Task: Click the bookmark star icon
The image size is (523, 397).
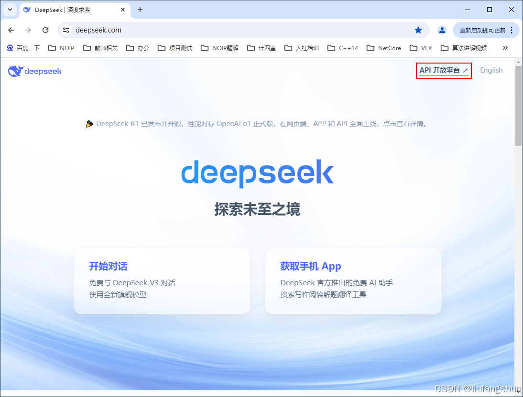Action: [418, 30]
